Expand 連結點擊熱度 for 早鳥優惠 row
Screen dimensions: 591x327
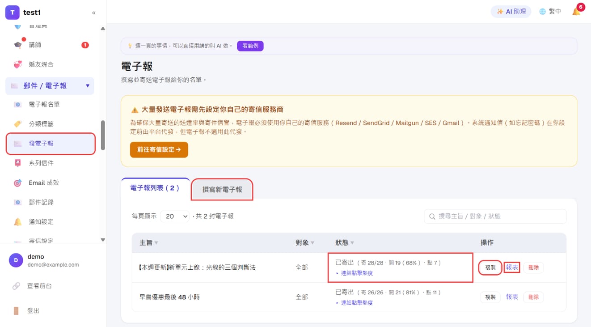[354, 302]
